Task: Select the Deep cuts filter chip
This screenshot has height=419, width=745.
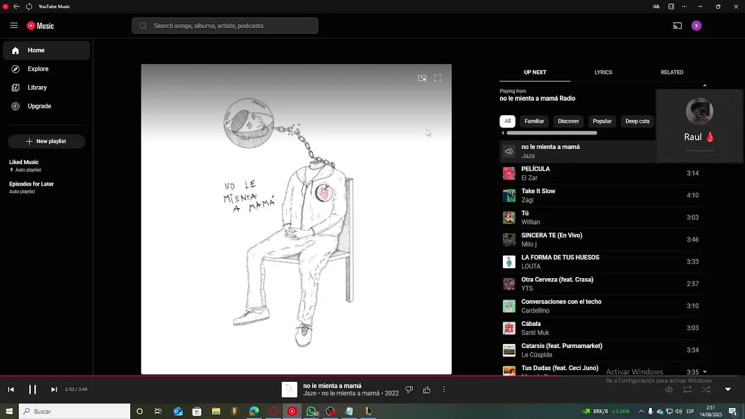Action: point(637,121)
